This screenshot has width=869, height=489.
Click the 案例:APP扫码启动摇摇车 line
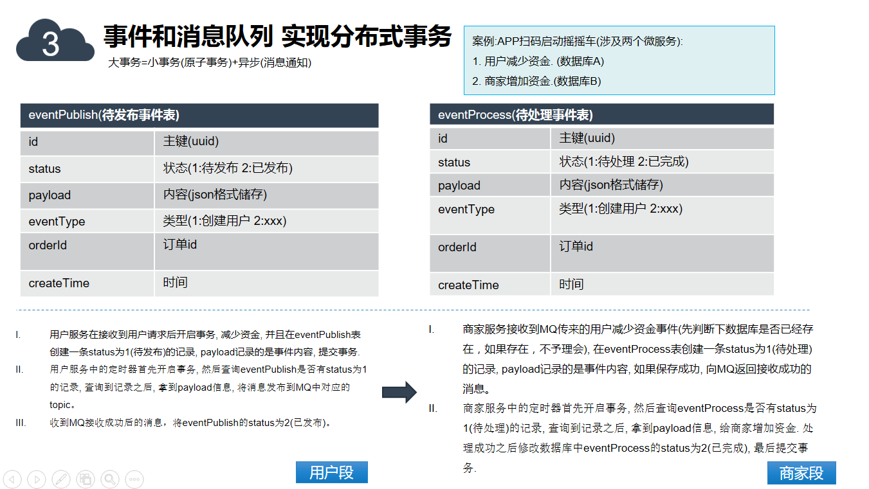[x=577, y=41]
